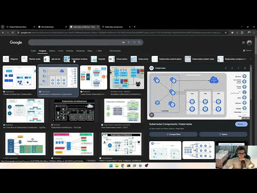257x193 pixels.
Task: Show previous image in preview panel
Action: tap(226, 68)
